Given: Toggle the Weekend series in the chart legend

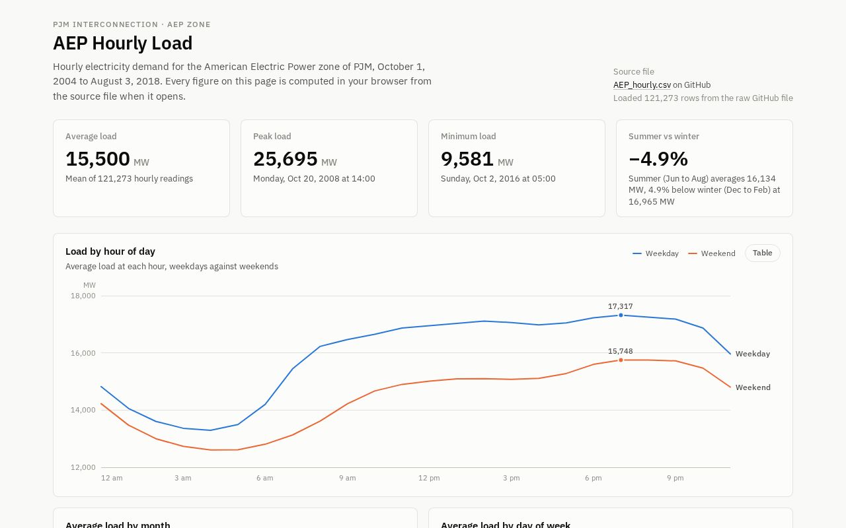Looking at the screenshot, I should (712, 253).
